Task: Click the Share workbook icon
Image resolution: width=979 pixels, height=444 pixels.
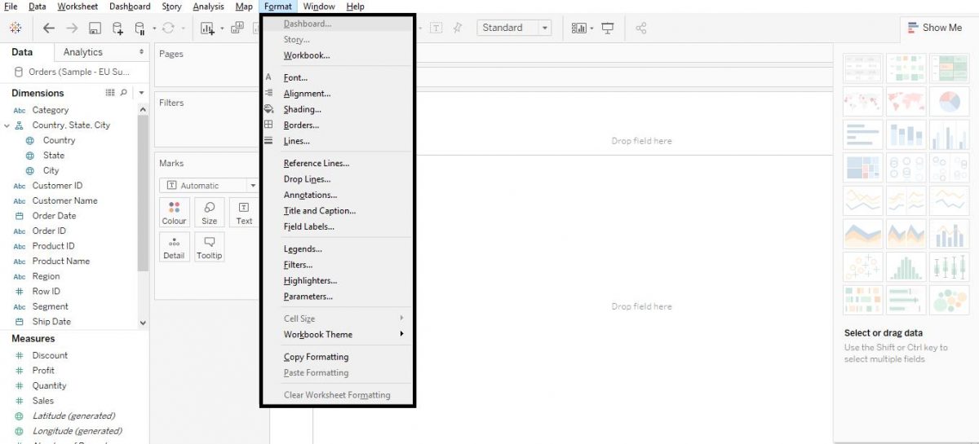Action: (x=641, y=28)
